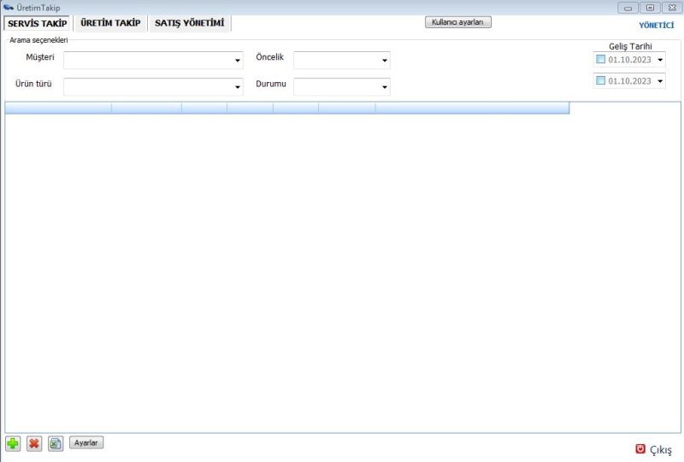Enable the second Geliş Tarihi date checkbox
Screen dimensions: 684x462
[x=600, y=81]
